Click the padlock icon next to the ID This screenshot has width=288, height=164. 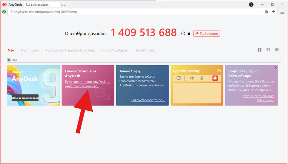[x=189, y=34]
